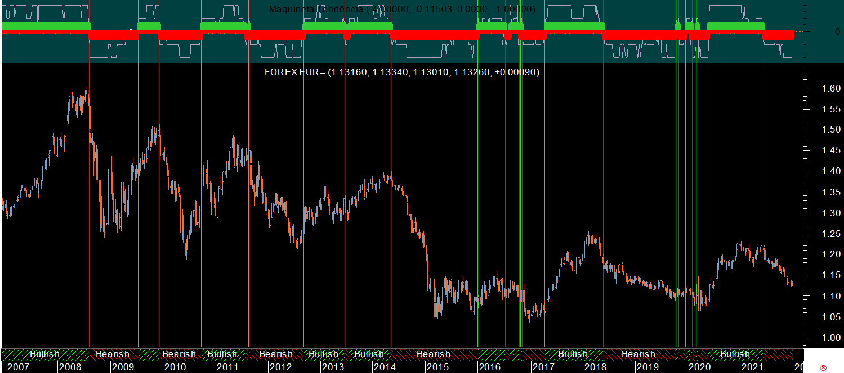Jump to the 2010 year marker

[x=175, y=367]
